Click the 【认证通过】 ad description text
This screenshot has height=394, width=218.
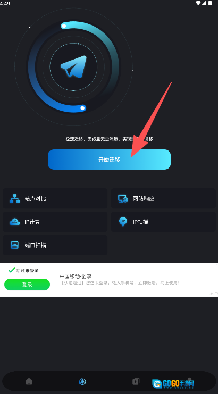click(x=120, y=283)
